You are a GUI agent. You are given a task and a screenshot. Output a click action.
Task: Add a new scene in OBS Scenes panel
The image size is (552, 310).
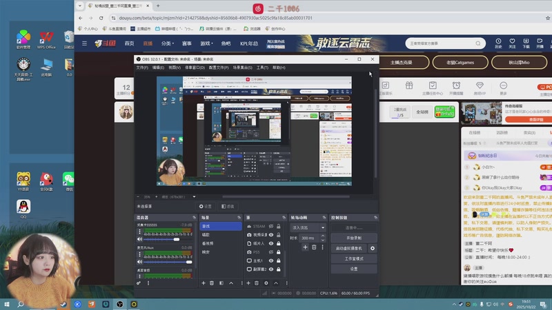click(203, 283)
